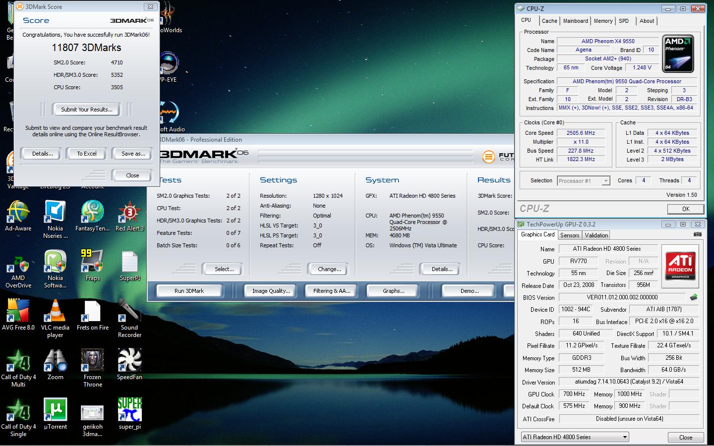Switch to Sensors tab in GPU-Z

[x=570, y=235]
